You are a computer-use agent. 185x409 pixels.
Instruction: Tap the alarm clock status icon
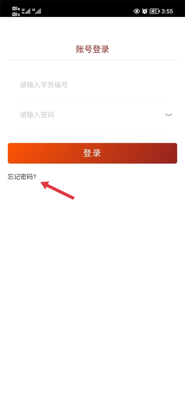coord(145,11)
